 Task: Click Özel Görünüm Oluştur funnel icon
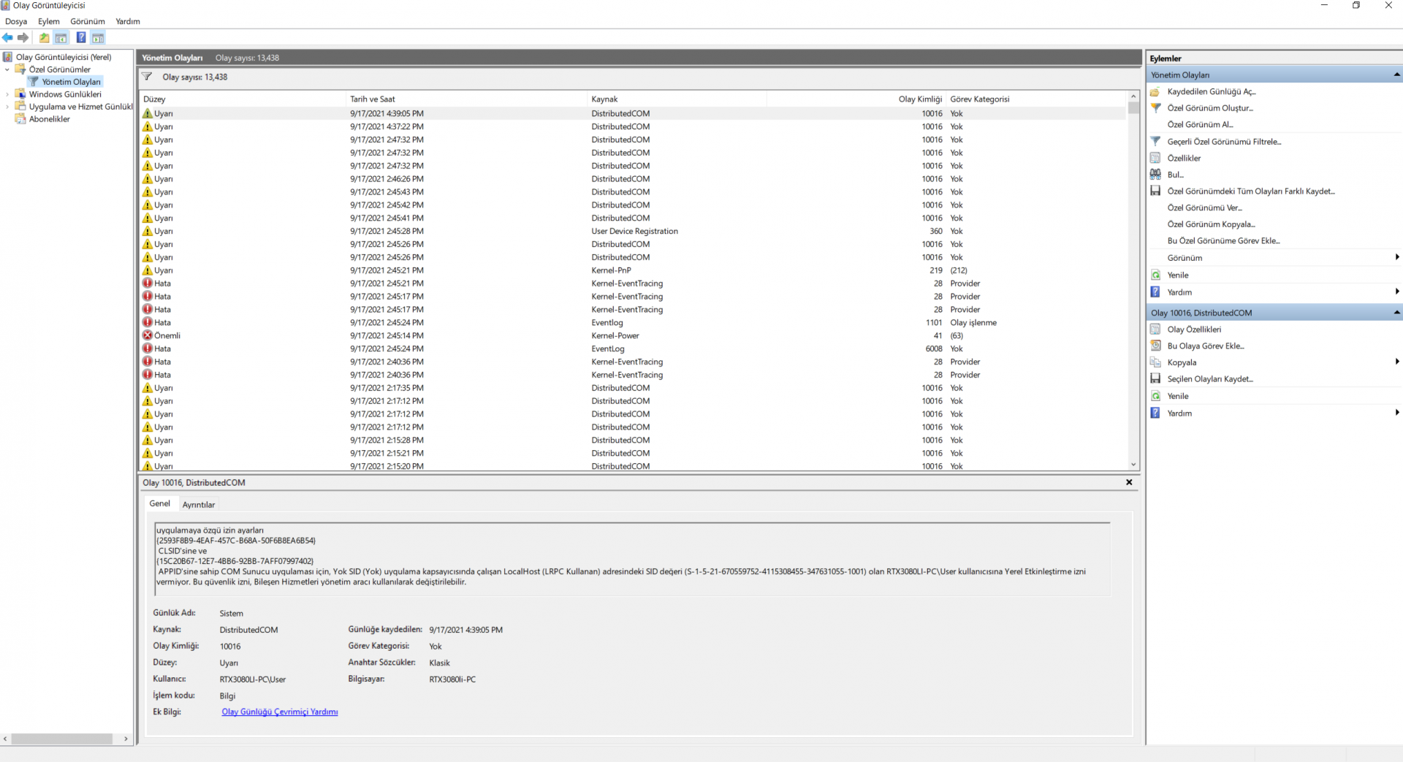[x=1155, y=108]
